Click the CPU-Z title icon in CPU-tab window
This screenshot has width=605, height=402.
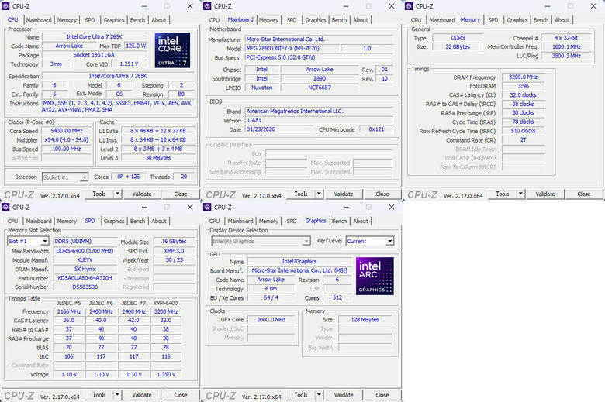[5, 6]
